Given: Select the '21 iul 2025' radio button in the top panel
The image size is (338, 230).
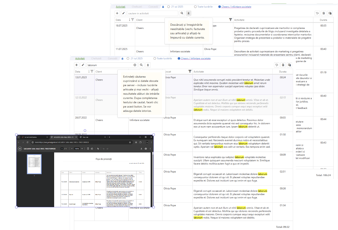Looking at the screenshot, I should tap(169, 7).
